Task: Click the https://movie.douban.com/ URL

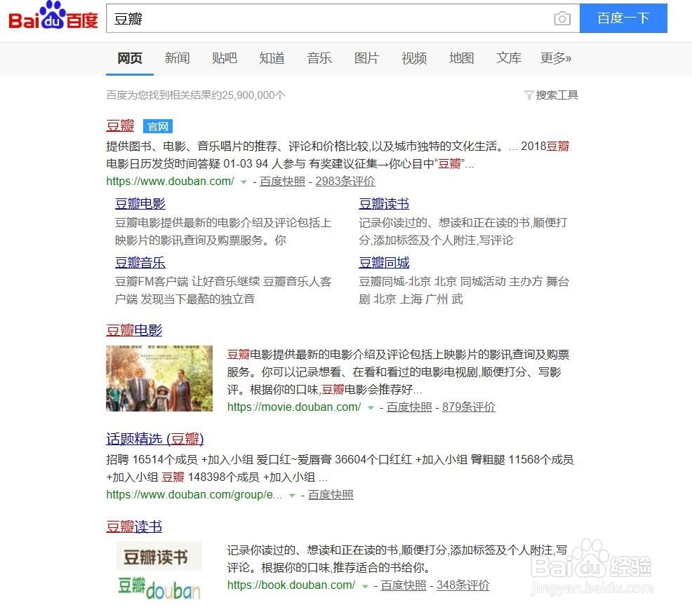Action: pyautogui.click(x=294, y=407)
